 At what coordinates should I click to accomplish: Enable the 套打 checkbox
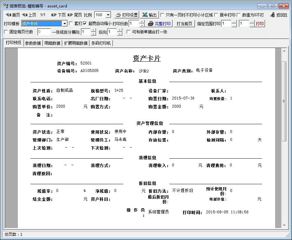point(71,24)
